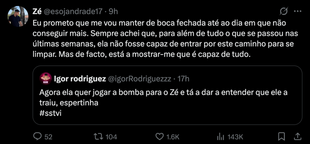The height and width of the screenshot is (144, 310).
Task: Click the 104 reposts count
Action: pos(111,136)
